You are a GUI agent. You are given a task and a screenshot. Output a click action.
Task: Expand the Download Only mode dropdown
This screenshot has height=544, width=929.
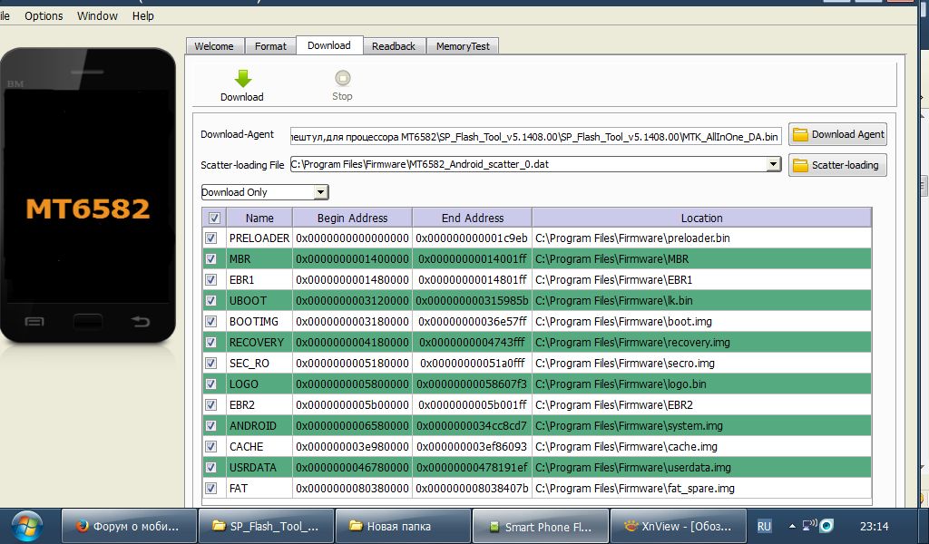[x=320, y=192]
